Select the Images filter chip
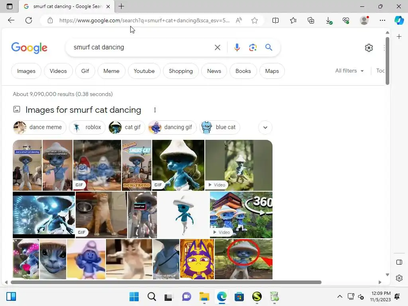 [x=26, y=71]
